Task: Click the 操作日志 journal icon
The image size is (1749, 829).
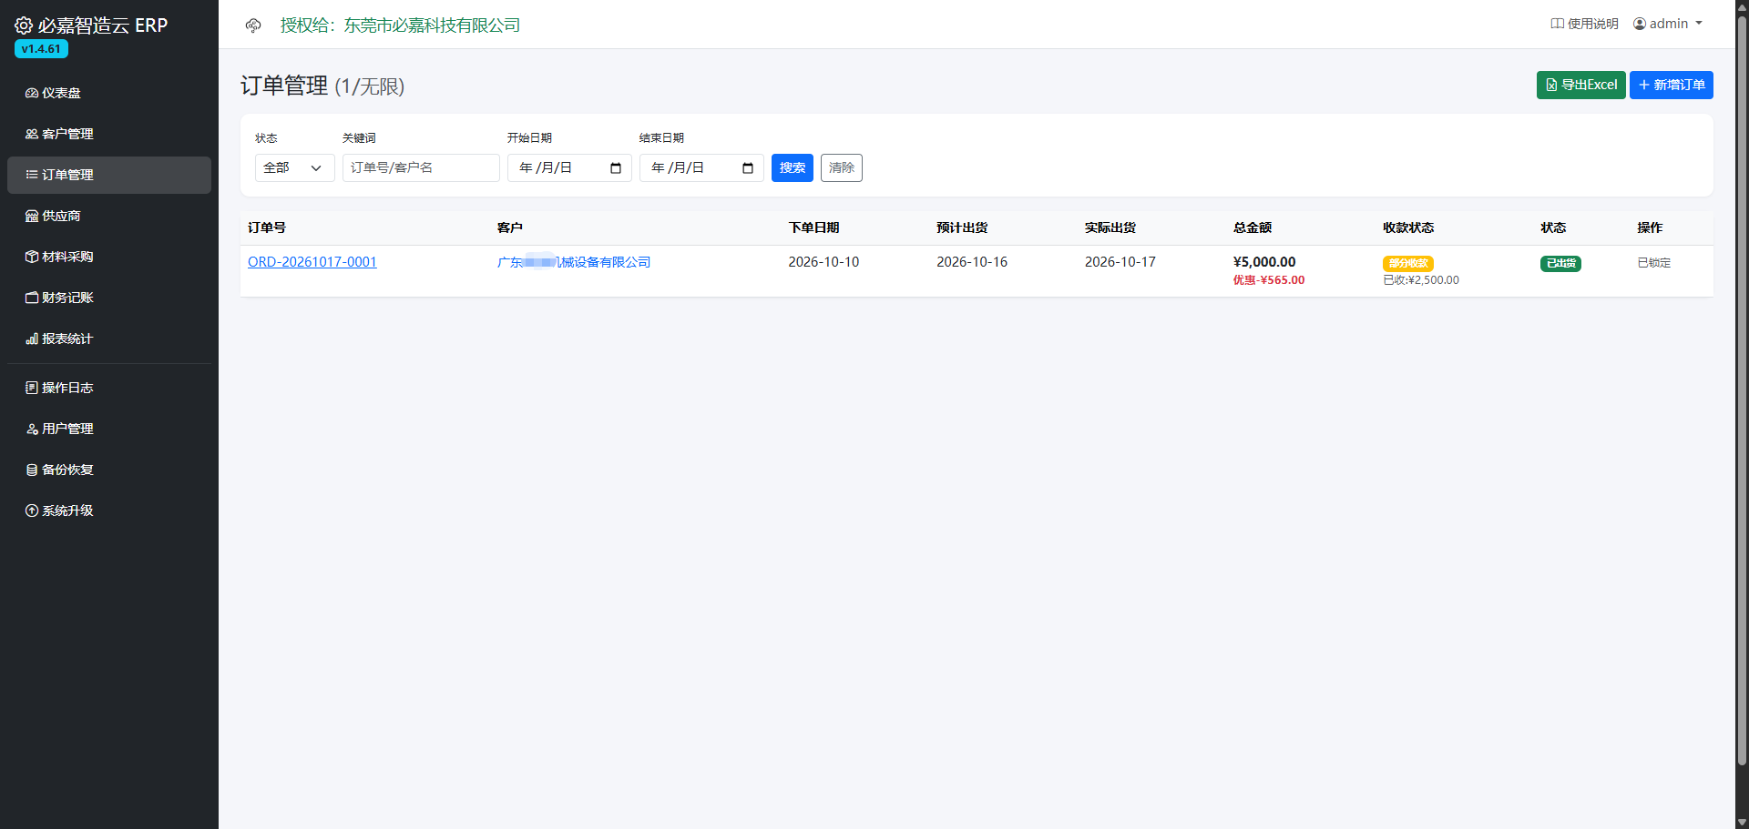Action: tap(32, 388)
